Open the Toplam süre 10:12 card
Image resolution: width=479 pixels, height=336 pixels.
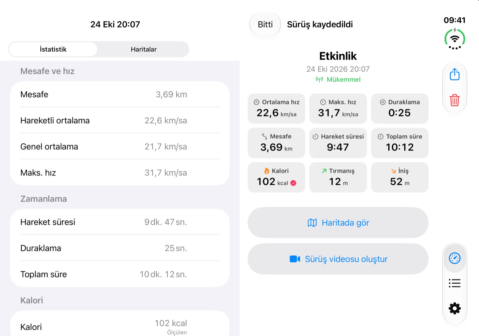400,143
